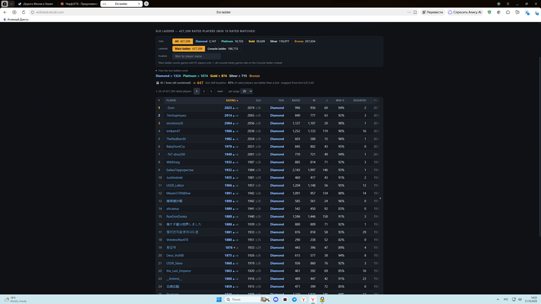The image size is (541, 304).
Task: Click the next page button
Action: point(221,91)
